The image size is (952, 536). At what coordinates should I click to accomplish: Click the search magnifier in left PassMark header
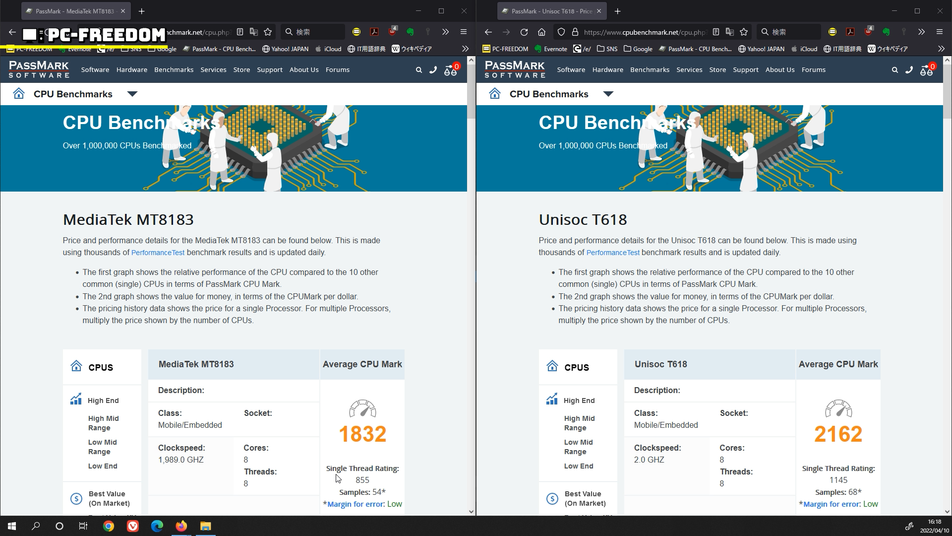pyautogui.click(x=418, y=70)
